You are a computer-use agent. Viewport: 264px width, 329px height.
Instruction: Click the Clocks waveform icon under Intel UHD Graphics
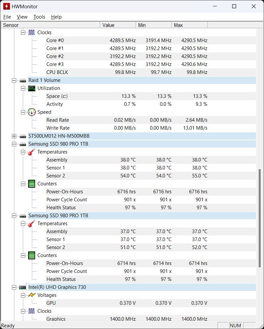click(x=32, y=311)
